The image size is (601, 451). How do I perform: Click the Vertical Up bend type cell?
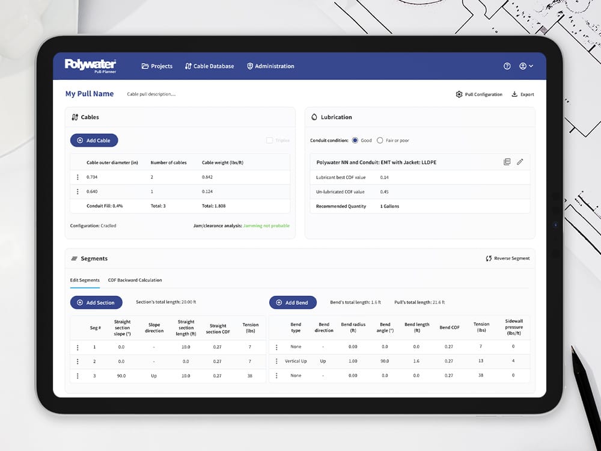[296, 361]
